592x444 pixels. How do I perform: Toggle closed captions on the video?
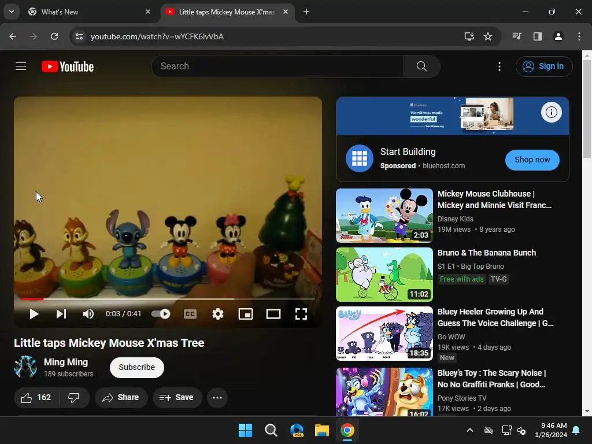(190, 314)
